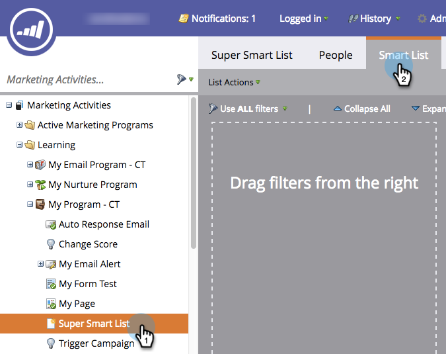Viewport: 446px width, 354px height.
Task: Select Change Score in the tree
Action: (88, 244)
